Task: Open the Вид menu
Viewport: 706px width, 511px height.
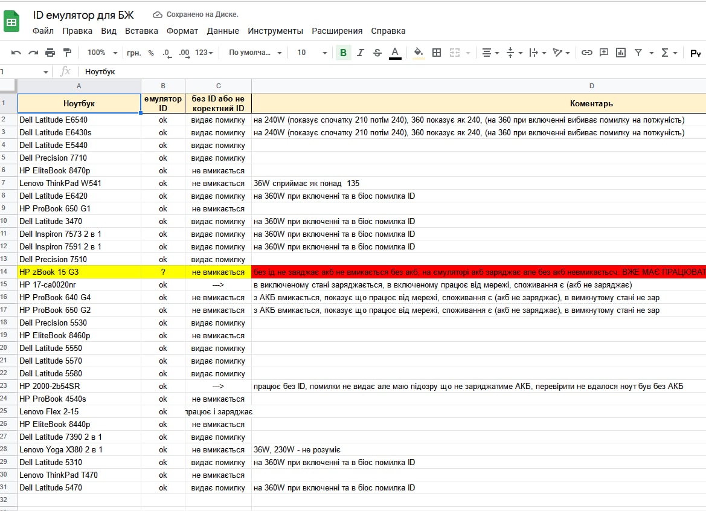Action: coord(109,31)
